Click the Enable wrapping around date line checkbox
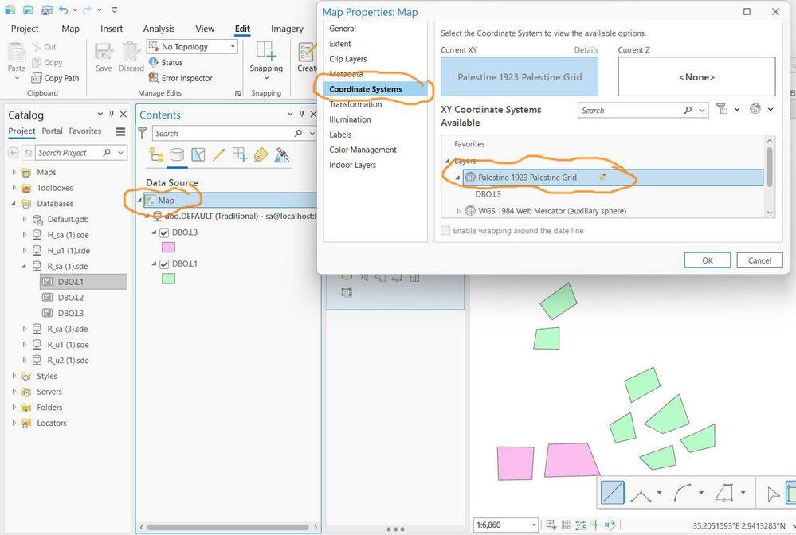This screenshot has width=796, height=535. [445, 231]
